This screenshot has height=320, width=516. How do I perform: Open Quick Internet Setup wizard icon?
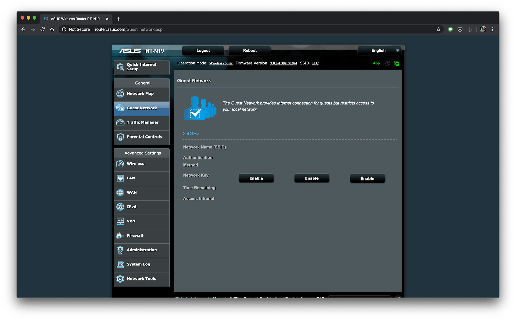point(120,67)
